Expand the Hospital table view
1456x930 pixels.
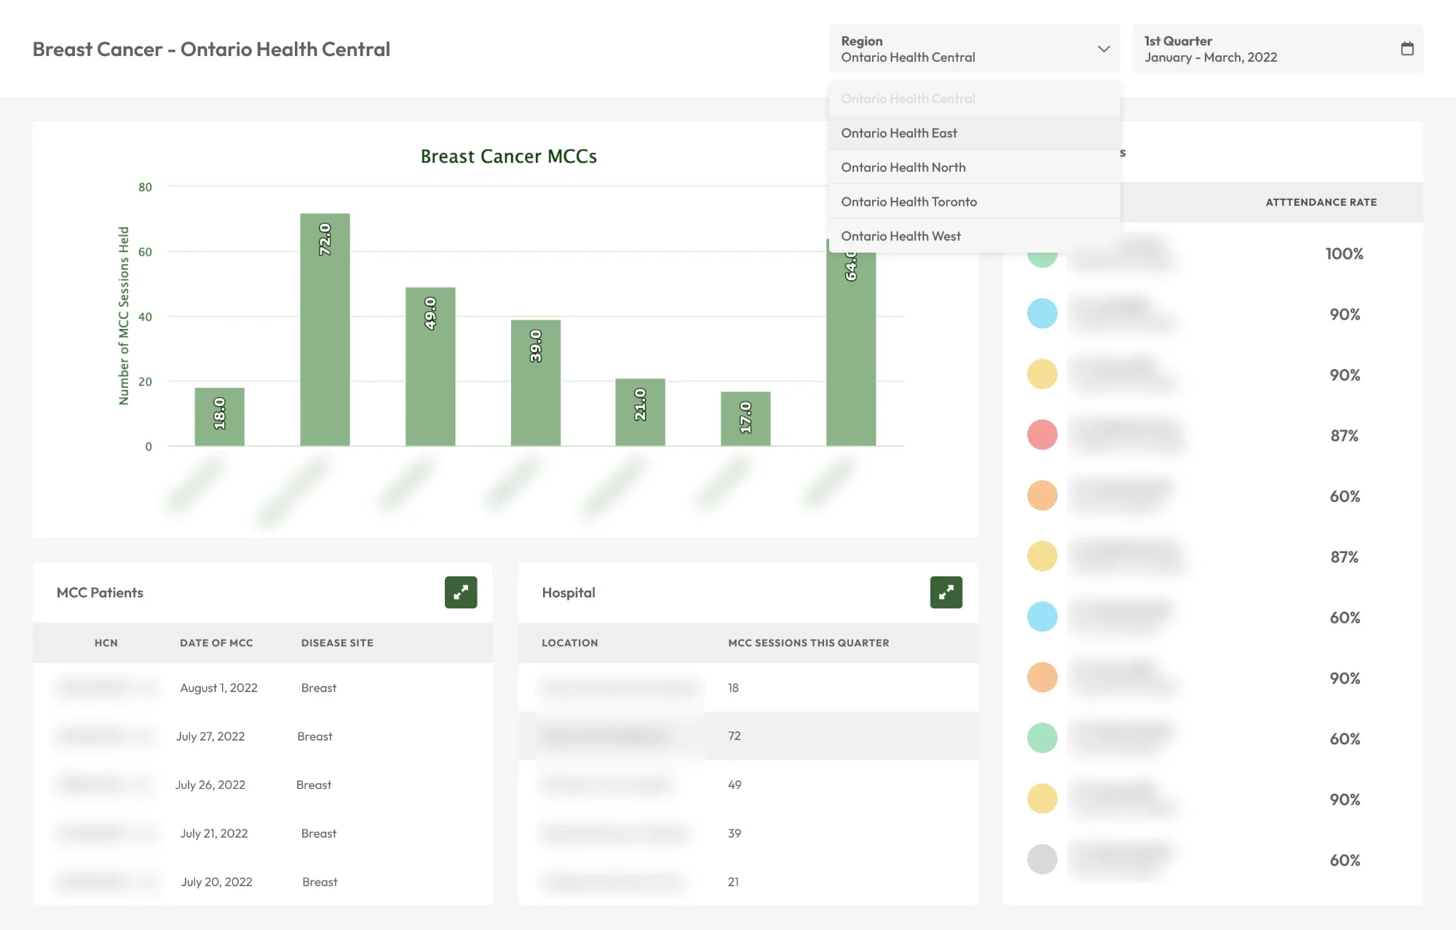[946, 592]
